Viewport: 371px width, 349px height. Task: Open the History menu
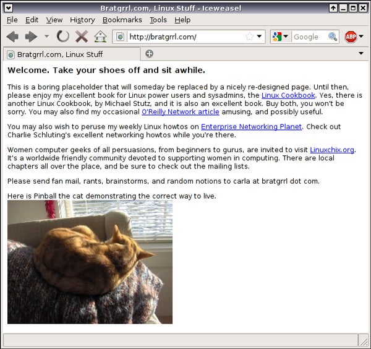click(82, 20)
